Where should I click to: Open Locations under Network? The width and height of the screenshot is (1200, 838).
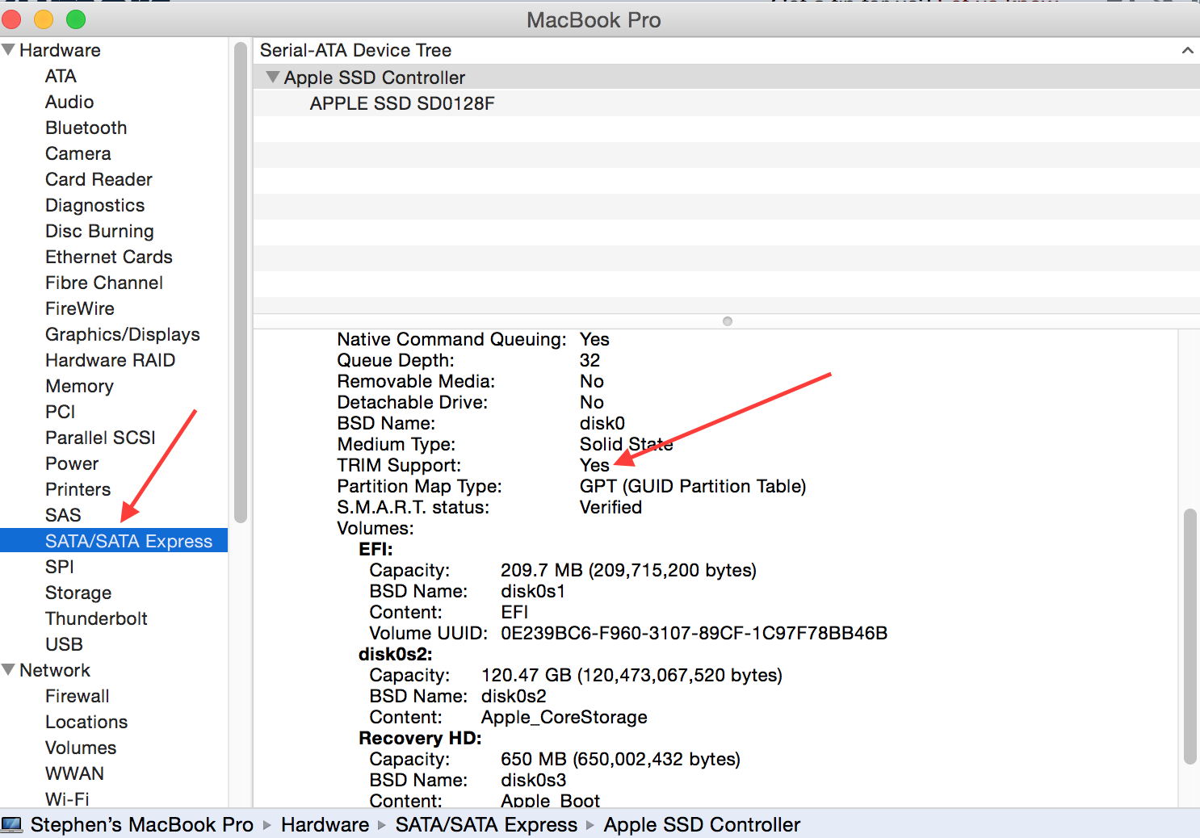coord(86,722)
